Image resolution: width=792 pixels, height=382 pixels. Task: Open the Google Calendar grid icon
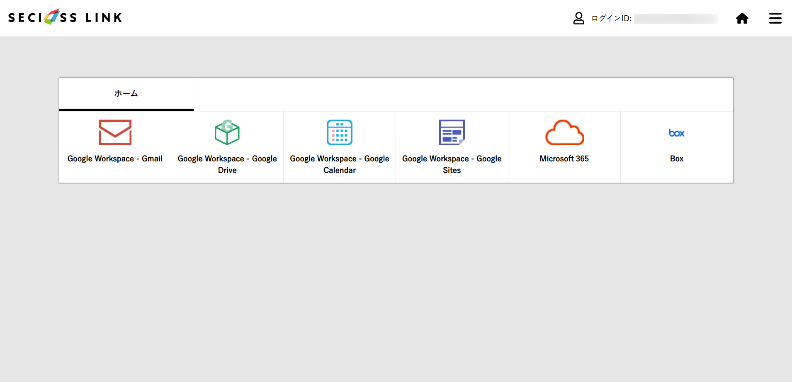tap(340, 132)
